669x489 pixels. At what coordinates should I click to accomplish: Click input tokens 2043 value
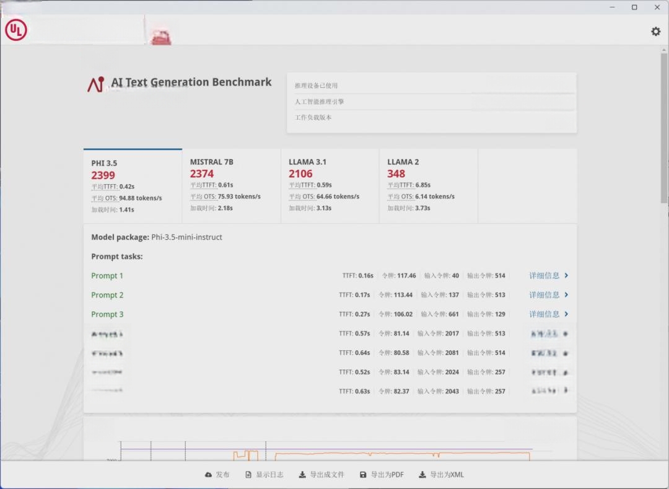point(452,391)
